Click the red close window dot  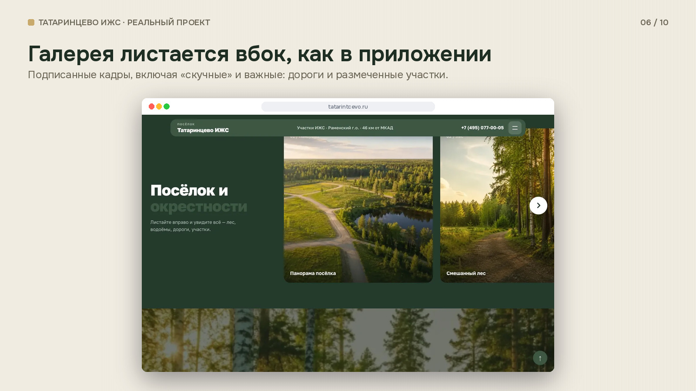[x=151, y=106]
